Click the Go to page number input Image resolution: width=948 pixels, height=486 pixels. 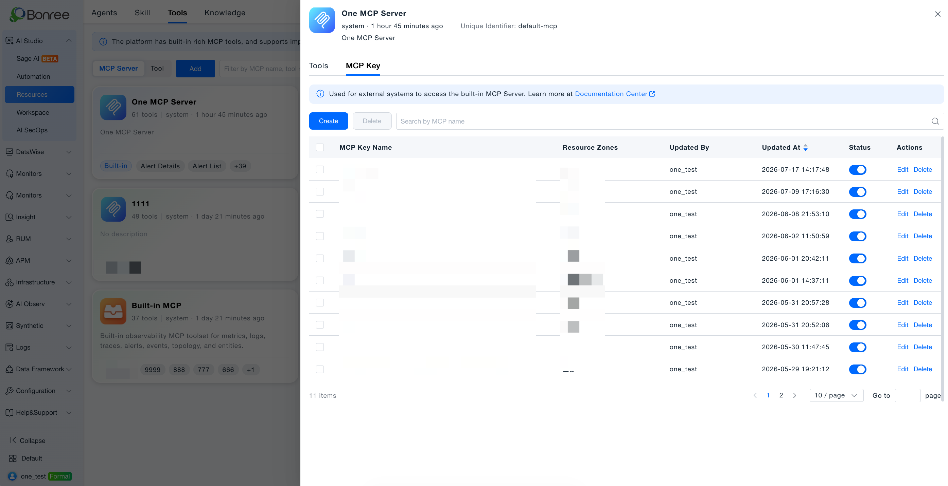(x=908, y=395)
